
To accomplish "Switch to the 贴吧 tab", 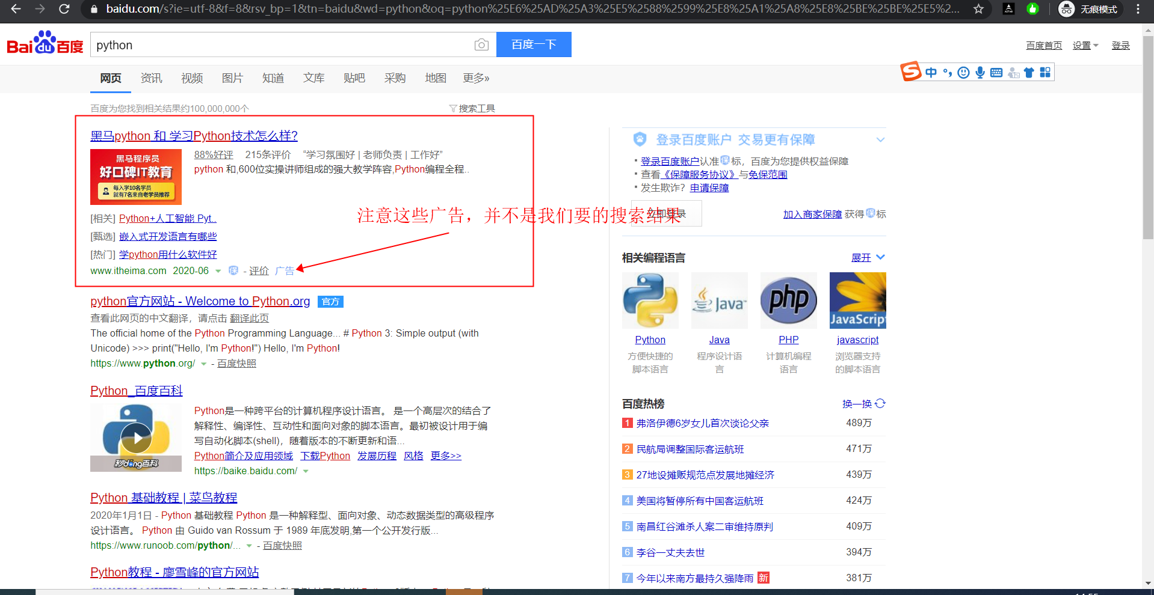I will (x=354, y=78).
